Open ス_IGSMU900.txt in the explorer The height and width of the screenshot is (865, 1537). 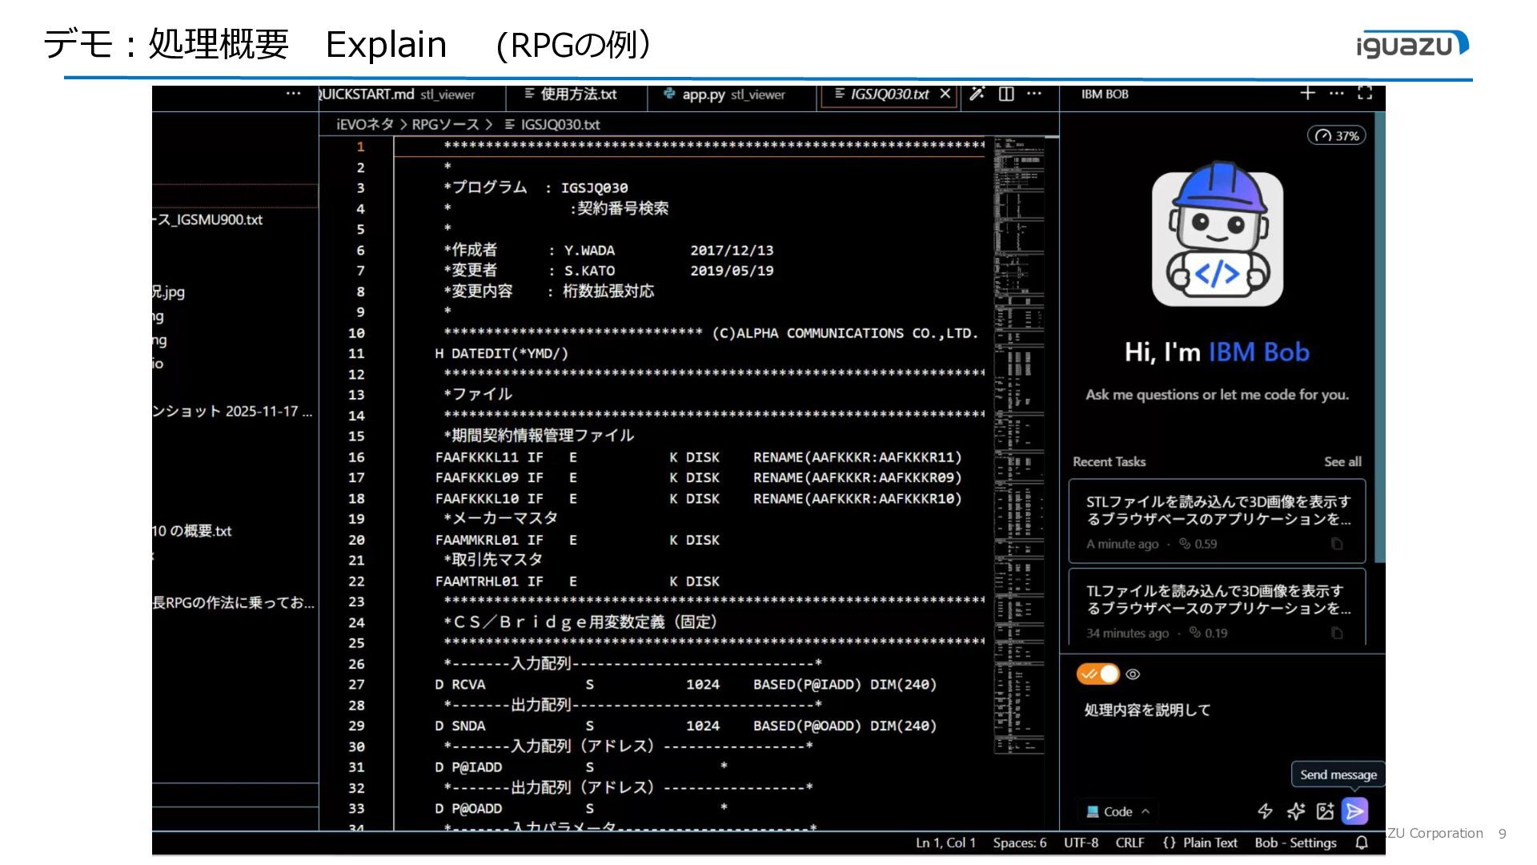(208, 219)
